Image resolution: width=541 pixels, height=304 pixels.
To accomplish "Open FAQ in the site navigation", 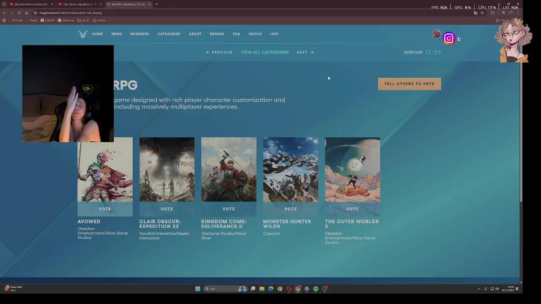I will coord(236,34).
